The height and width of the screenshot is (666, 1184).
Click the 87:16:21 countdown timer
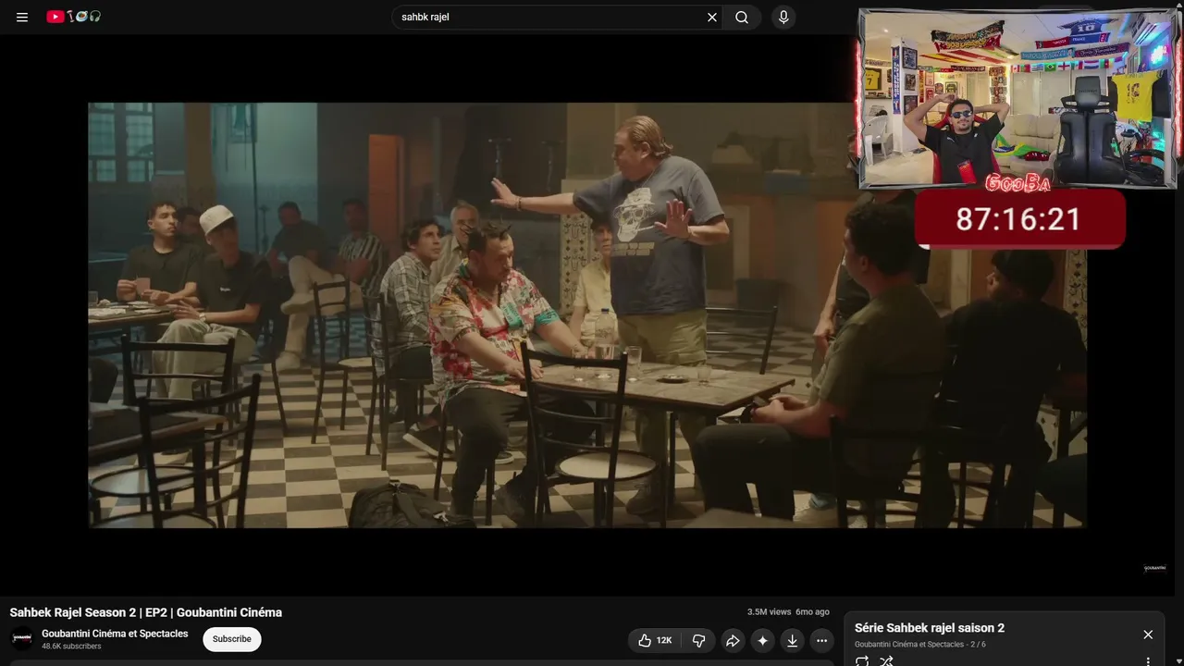coord(1018,219)
